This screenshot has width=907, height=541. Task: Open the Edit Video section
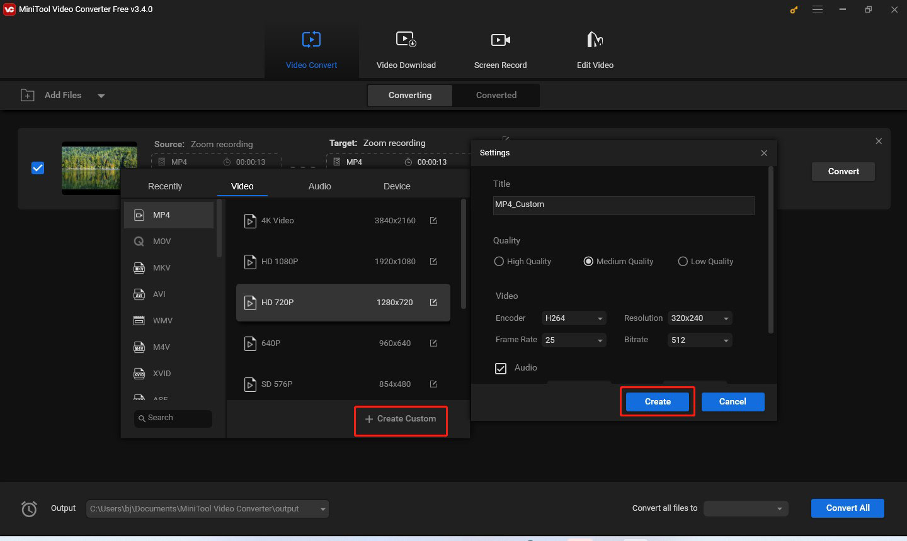point(595,50)
